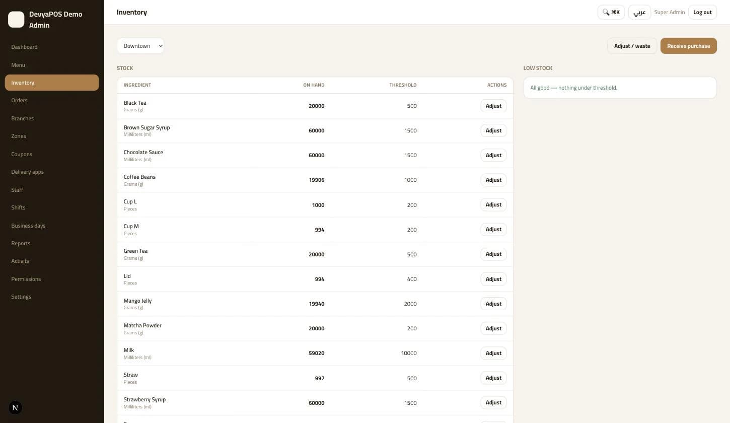The height and width of the screenshot is (423, 730).
Task: Adjust the Coffee Beans stock row
Action: [493, 180]
